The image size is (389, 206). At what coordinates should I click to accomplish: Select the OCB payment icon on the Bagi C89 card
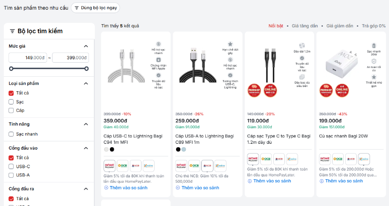coord(194,164)
